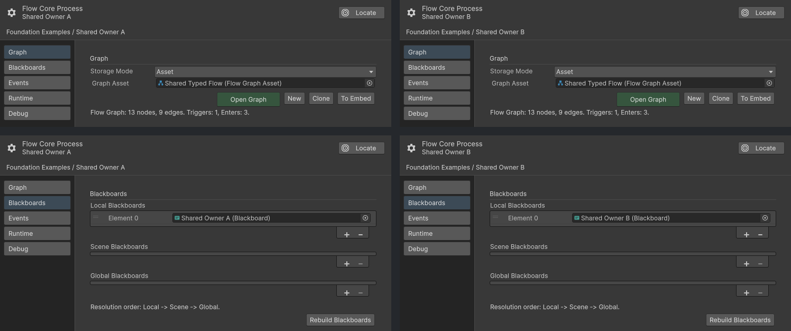This screenshot has width=791, height=331.
Task: Click New button in Shared Owner B Graph section
Action: pyautogui.click(x=694, y=98)
